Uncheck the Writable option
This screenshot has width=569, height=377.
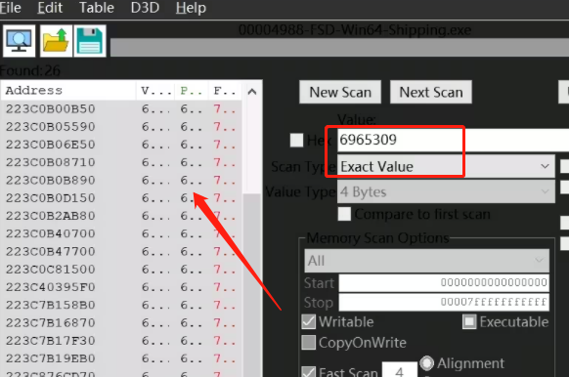[x=308, y=321]
